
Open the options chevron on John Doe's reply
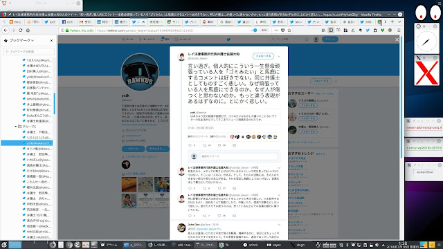click(x=279, y=225)
